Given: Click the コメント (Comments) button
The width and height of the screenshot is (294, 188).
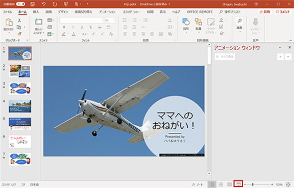Looking at the screenshot, I should pyautogui.click(x=283, y=12).
